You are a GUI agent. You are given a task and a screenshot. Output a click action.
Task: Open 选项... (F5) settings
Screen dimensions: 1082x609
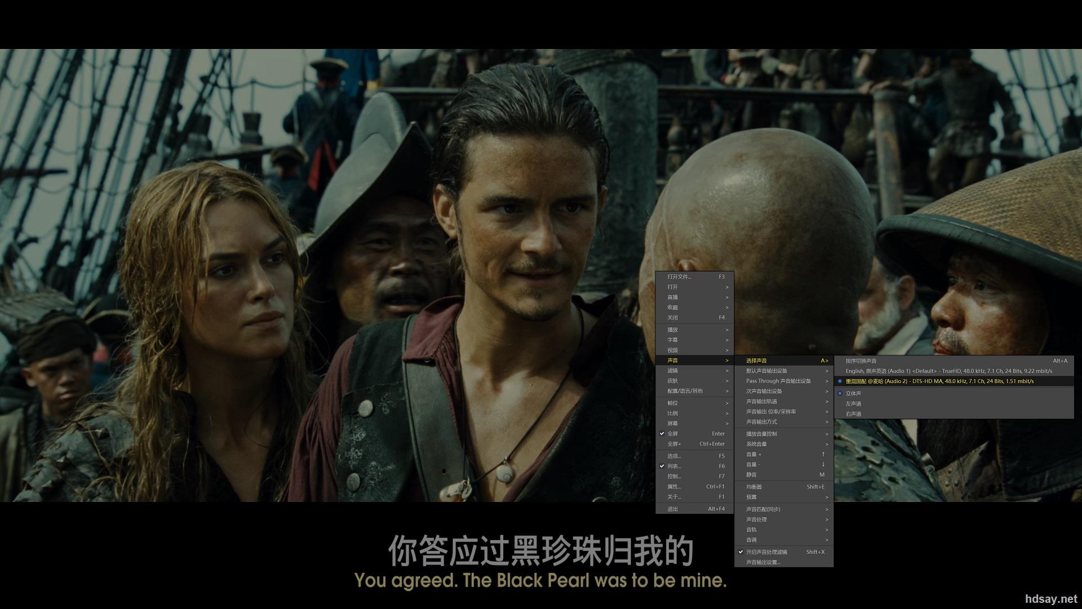[695, 456]
